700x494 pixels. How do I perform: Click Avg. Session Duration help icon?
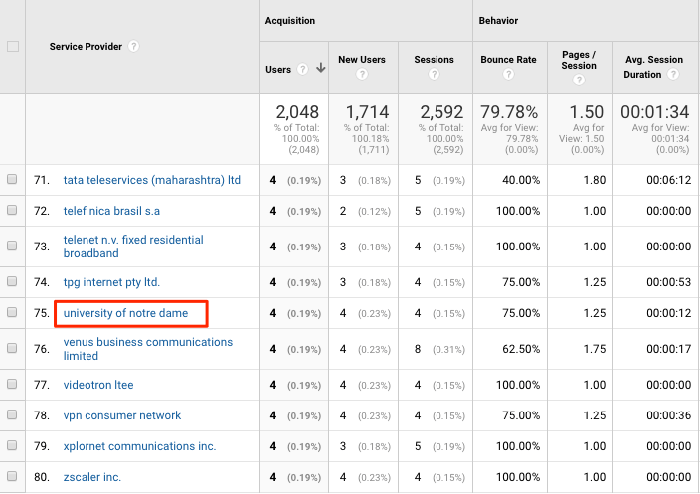coord(673,74)
